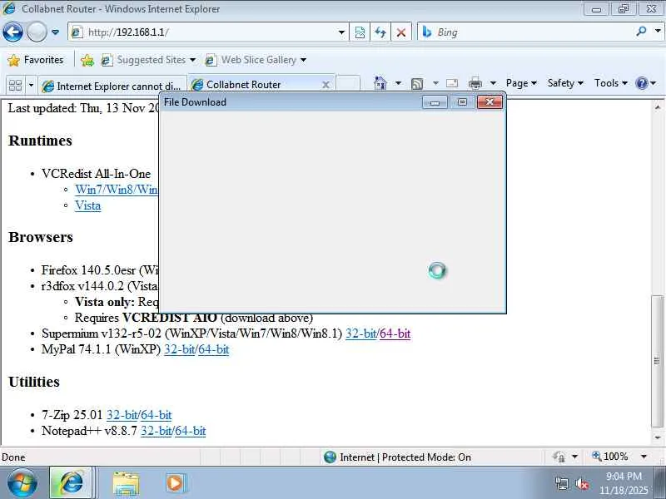Close the Collabnet Router tab

[x=326, y=85]
